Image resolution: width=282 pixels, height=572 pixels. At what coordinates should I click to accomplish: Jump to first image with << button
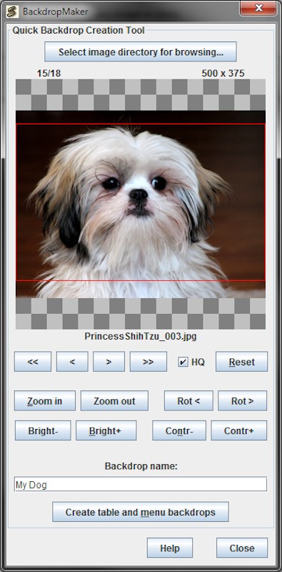tap(33, 362)
